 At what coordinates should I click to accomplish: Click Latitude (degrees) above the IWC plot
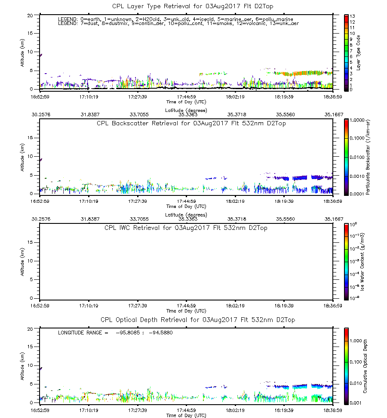click(186, 215)
